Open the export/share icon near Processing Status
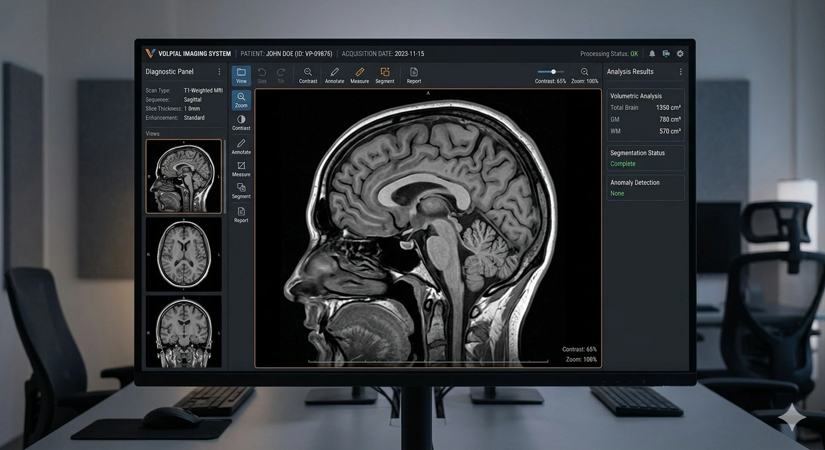This screenshot has width=825, height=450. [666, 53]
